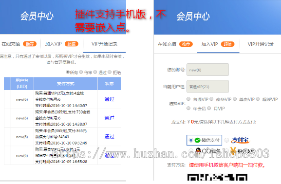The height and width of the screenshot is (184, 281).
Task: Choose 超级VIP radio option
Action: (x=258, y=99)
